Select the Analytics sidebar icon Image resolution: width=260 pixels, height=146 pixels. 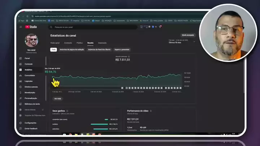click(x=21, y=70)
